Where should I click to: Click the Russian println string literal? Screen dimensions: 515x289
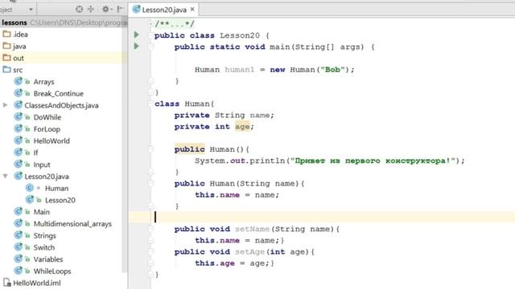(x=373, y=161)
